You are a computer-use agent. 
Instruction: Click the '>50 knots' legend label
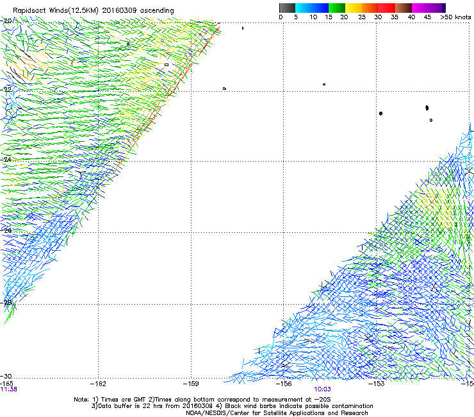point(455,17)
